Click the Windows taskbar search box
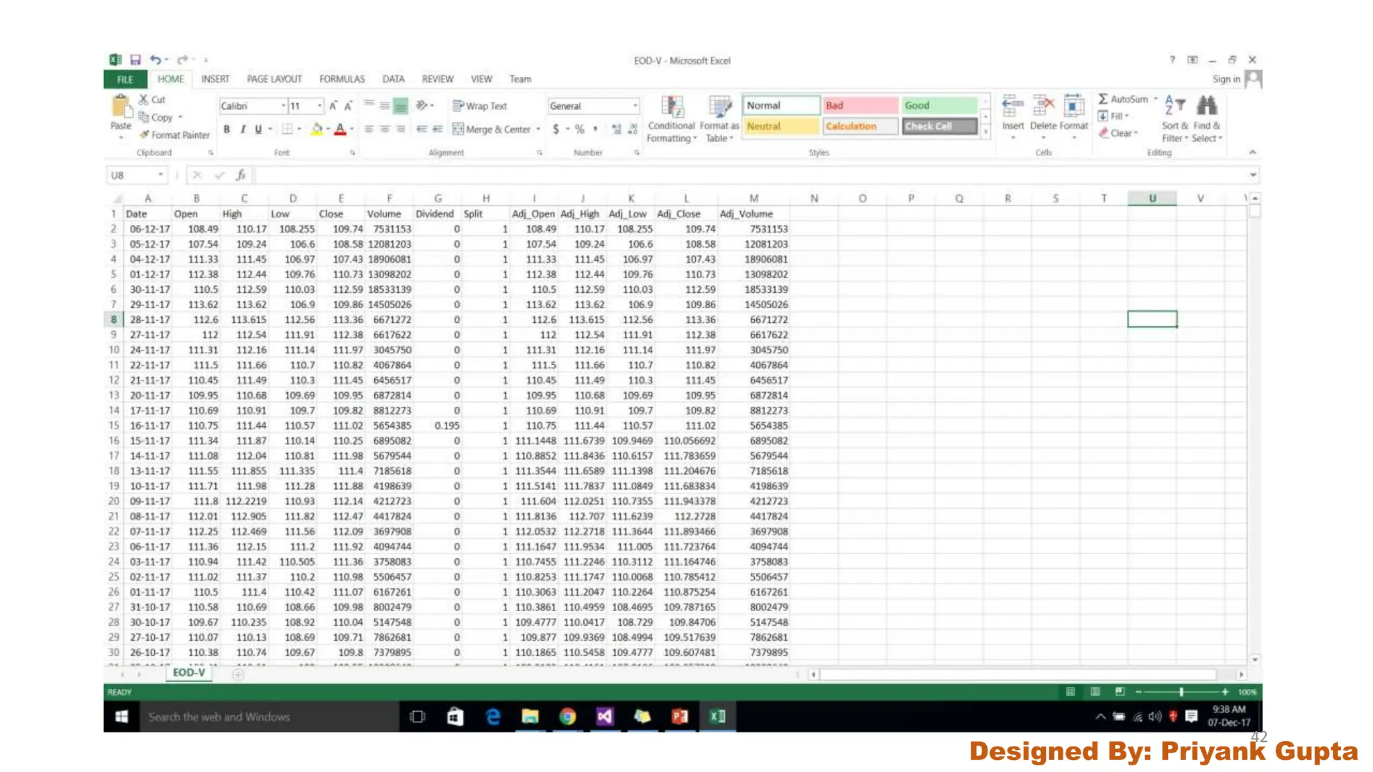 268,717
